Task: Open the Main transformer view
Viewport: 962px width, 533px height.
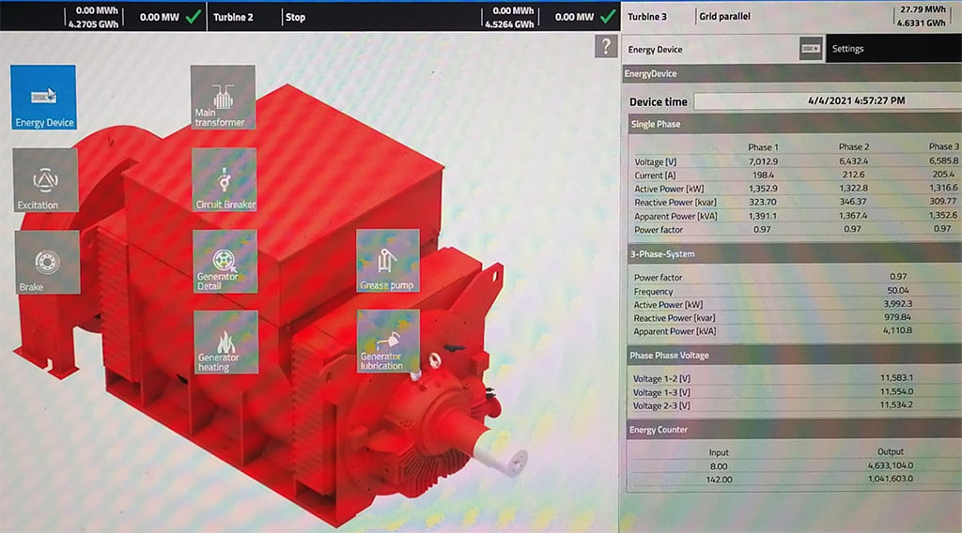Action: coord(223,98)
